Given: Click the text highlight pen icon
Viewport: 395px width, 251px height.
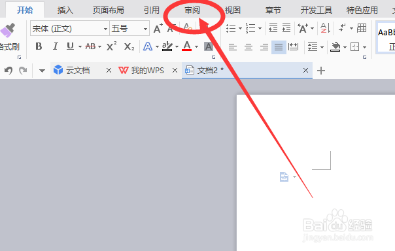Looking at the screenshot, I should pyautogui.click(x=167, y=46).
